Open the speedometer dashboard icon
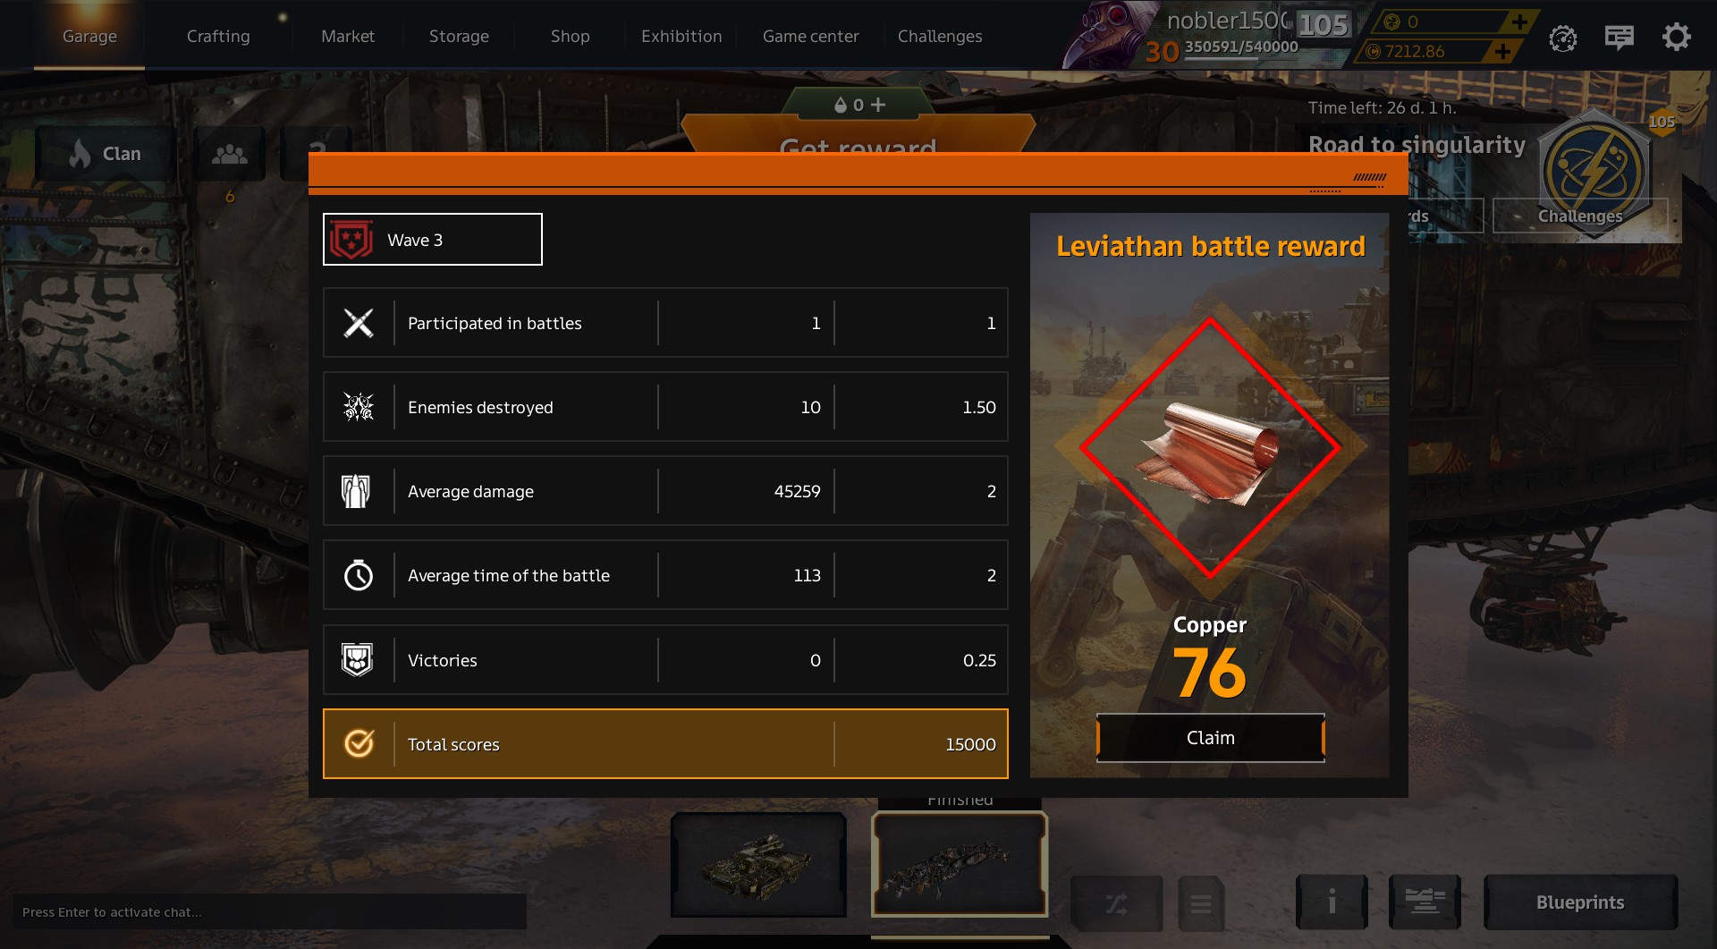1717x949 pixels. (1563, 38)
